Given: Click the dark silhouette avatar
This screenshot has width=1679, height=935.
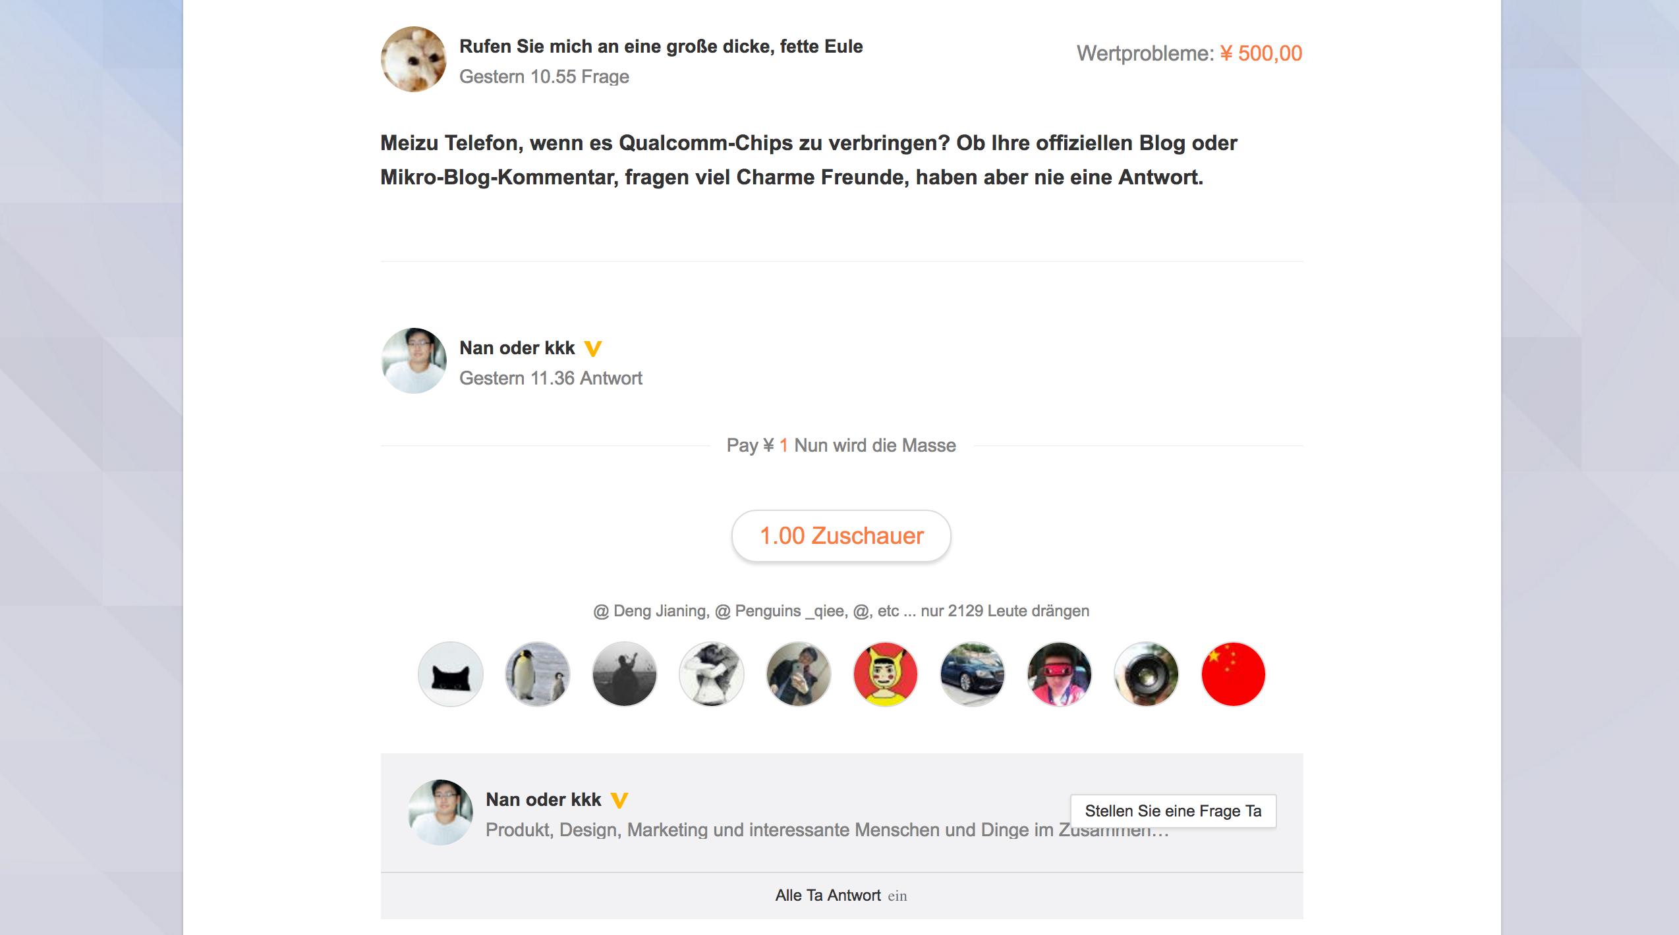Looking at the screenshot, I should click(x=625, y=674).
